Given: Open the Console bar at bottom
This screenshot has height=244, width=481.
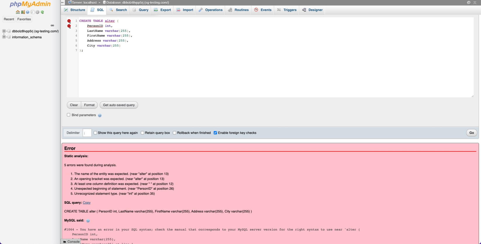Looking at the screenshot, I should (72, 242).
